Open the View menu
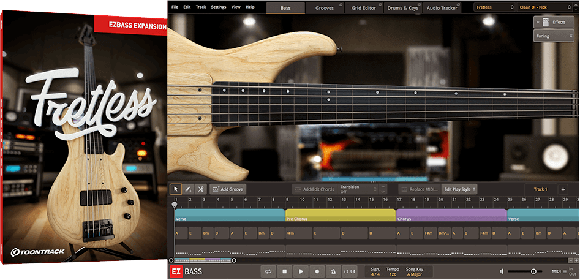The height and width of the screenshot is (280, 580). coord(236,7)
